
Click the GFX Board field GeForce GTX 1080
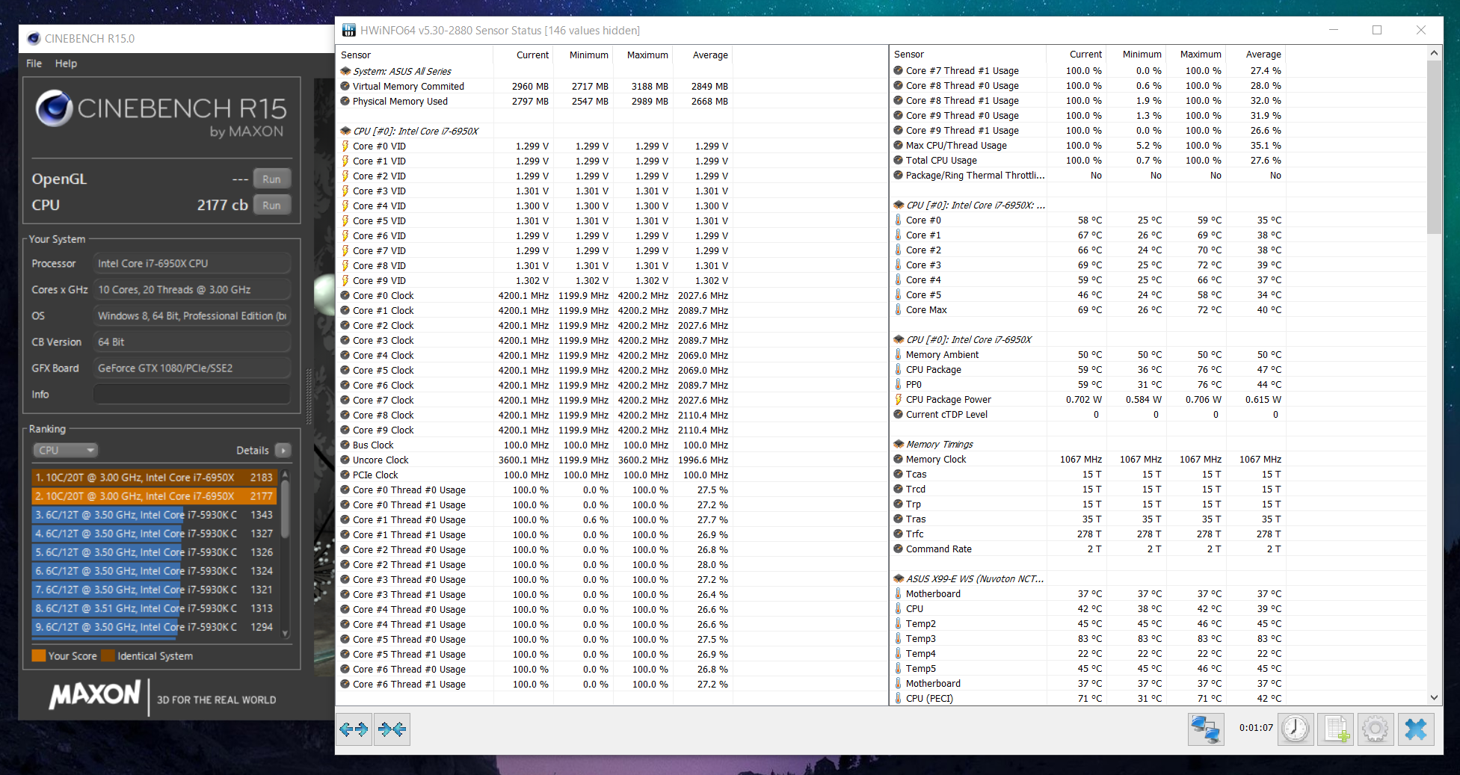(x=192, y=368)
